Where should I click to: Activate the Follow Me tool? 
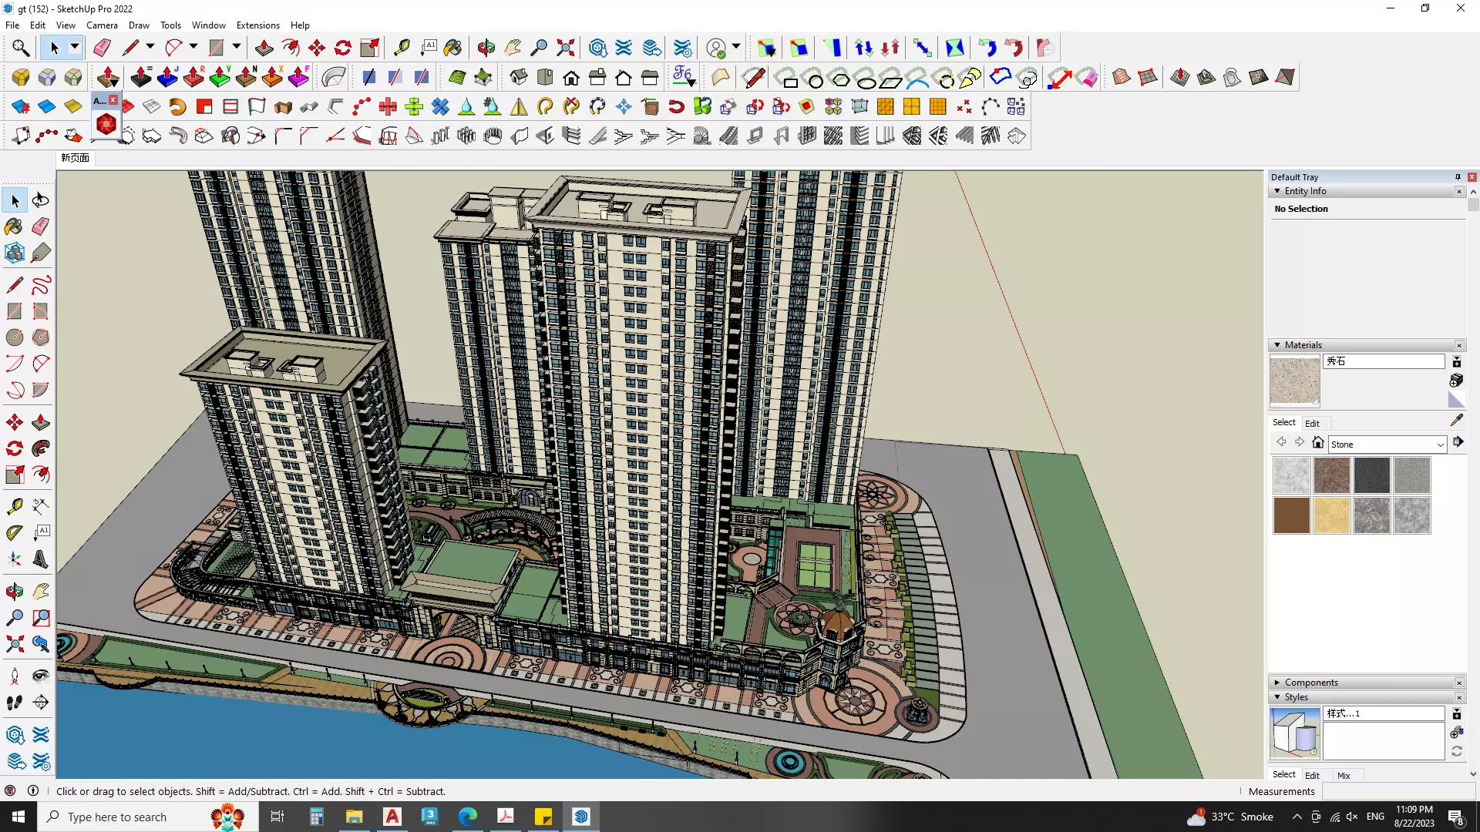pyautogui.click(x=41, y=448)
